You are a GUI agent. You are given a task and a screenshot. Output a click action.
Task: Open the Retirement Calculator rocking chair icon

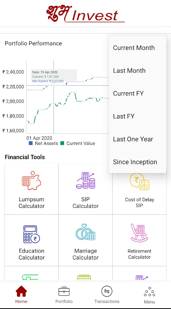click(139, 233)
